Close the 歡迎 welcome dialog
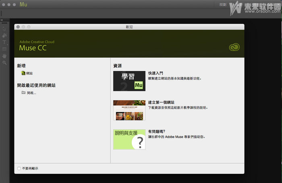Image resolution: width=282 pixels, height=183 pixels. (18, 27)
